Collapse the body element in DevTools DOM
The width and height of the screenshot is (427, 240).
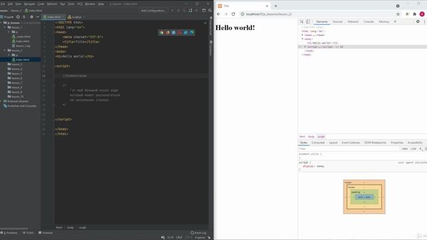tap(302, 39)
